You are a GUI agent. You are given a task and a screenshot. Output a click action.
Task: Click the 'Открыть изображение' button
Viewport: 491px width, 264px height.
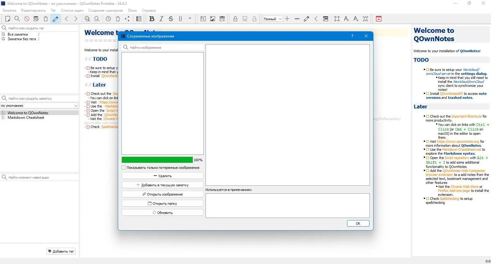[163, 194]
